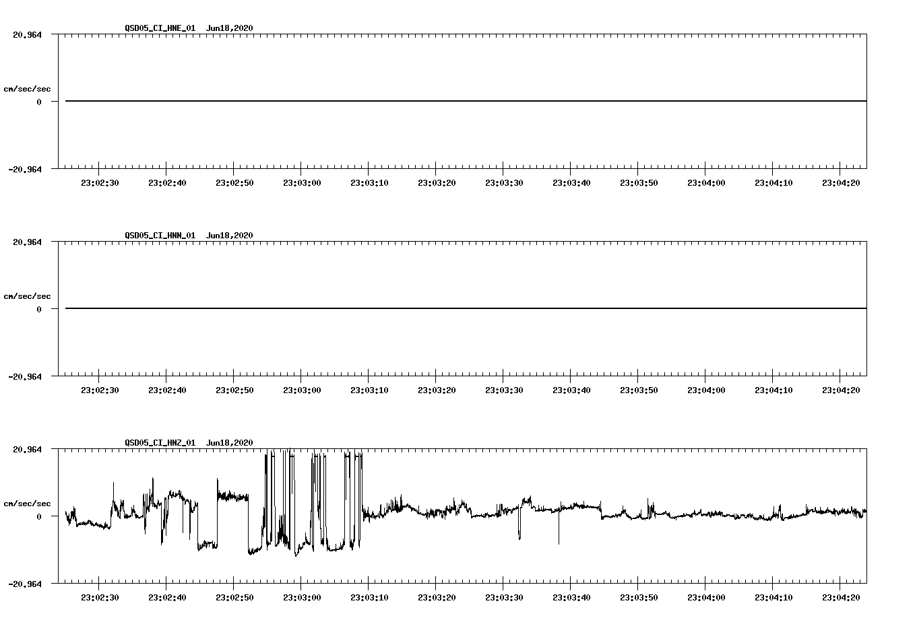Click the flat HNE trace line
This screenshot has width=915, height=622.
(466, 101)
